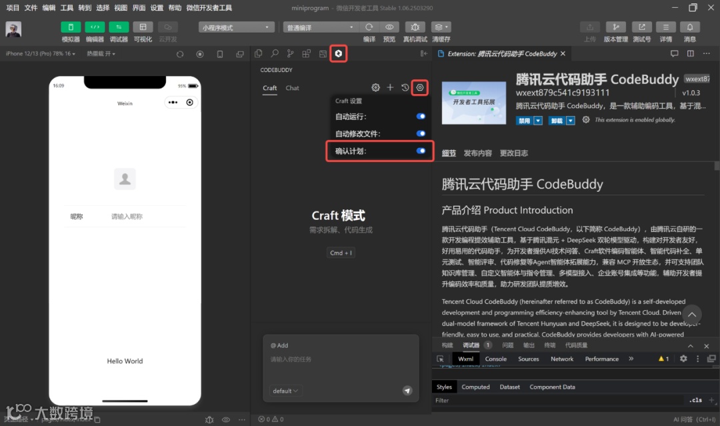Open the 小程序模式 mode dropdown
This screenshot has width=720, height=426.
(236, 27)
